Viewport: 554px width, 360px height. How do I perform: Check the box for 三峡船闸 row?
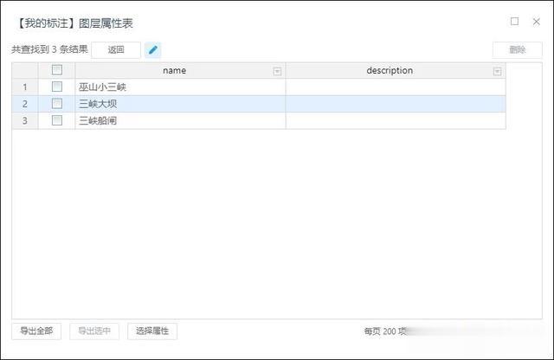click(x=57, y=120)
